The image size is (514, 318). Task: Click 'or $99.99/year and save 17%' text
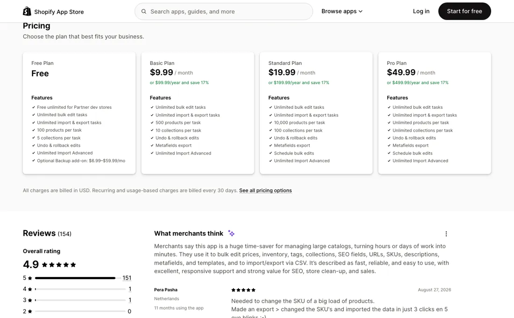(179, 83)
